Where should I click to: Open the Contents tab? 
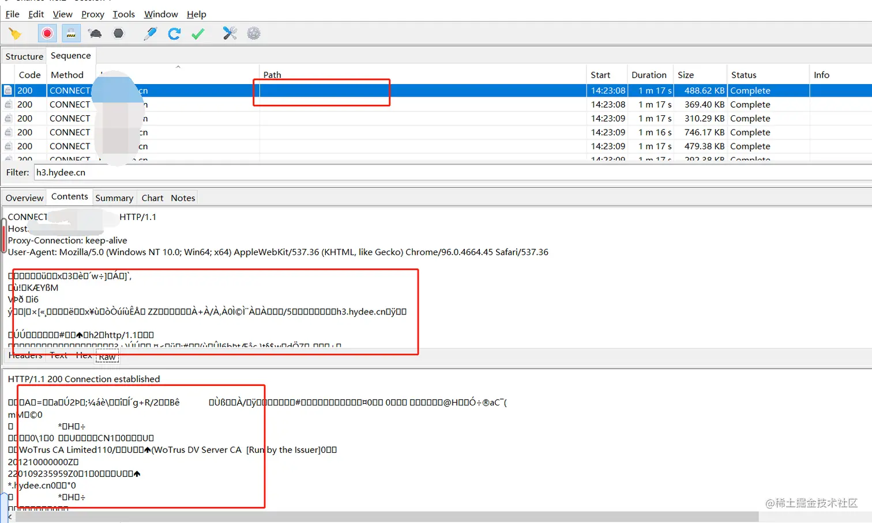click(x=69, y=196)
